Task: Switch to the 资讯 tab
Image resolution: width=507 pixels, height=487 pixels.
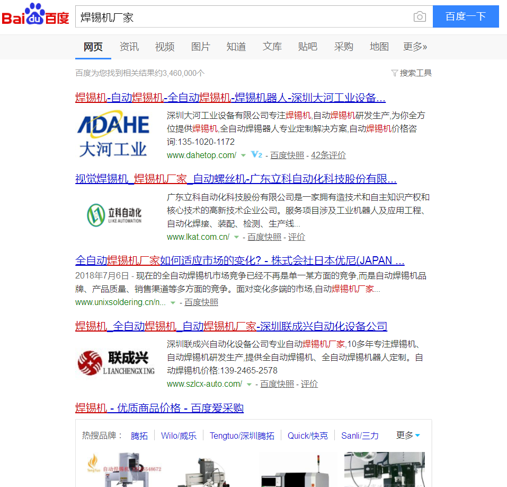Action: pyautogui.click(x=129, y=47)
